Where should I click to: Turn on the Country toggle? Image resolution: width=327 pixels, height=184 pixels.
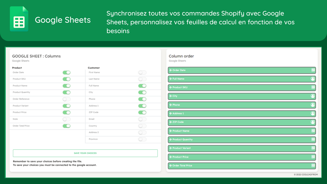[142, 126]
